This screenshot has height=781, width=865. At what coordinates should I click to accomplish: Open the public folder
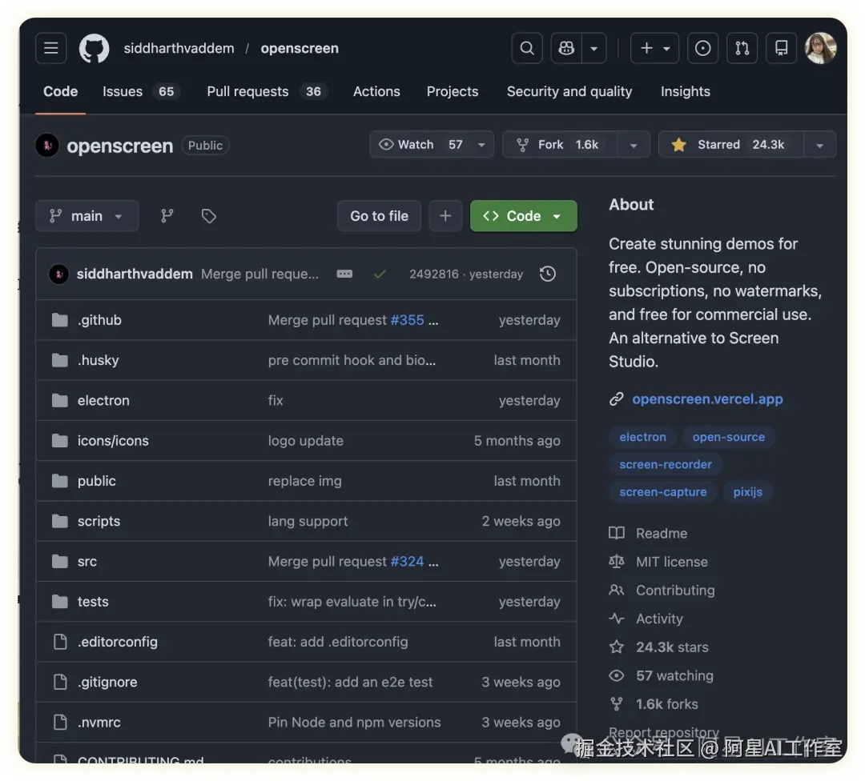pos(97,481)
